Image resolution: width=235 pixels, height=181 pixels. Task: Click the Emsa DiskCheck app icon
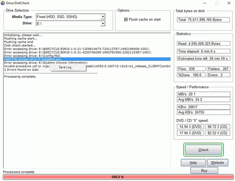pyautogui.click(x=3, y=3)
